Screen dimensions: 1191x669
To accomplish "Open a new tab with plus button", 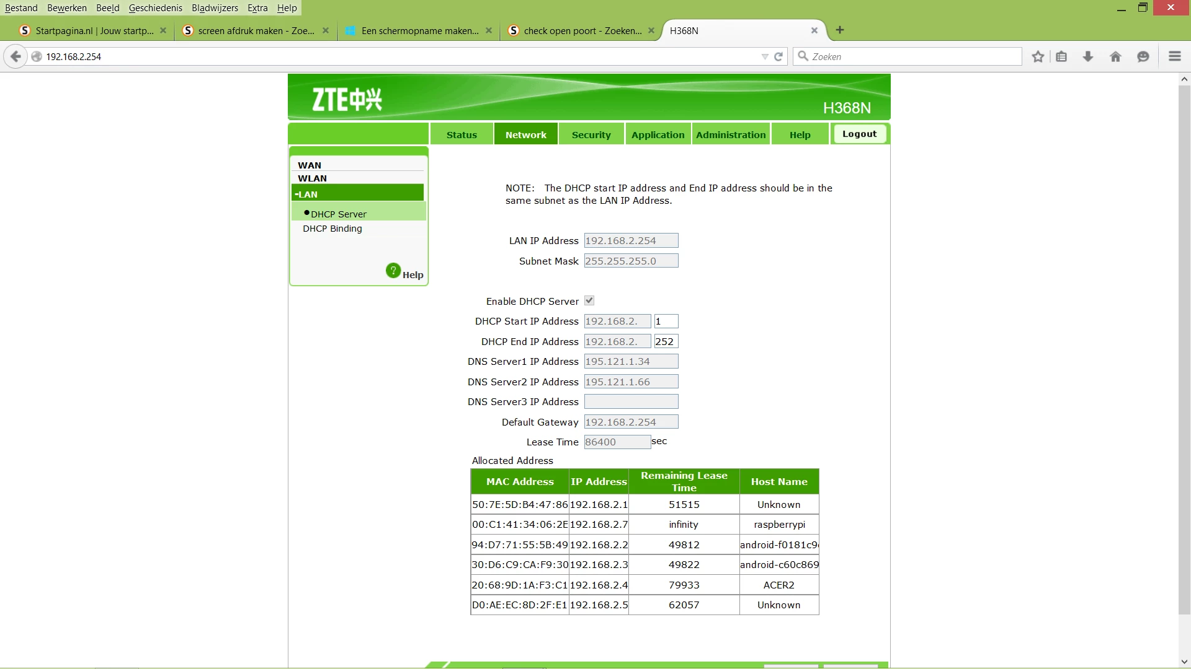I will (x=839, y=30).
